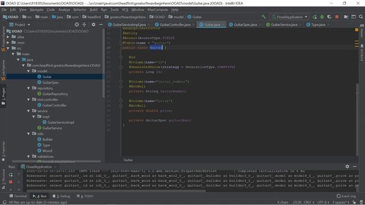
Task: Start debugging with the bug icon
Action: coord(322,17)
